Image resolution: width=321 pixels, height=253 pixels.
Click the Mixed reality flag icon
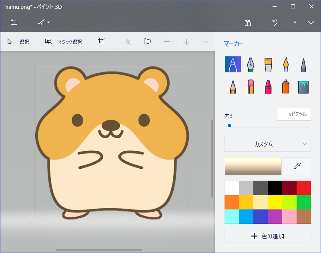coord(147,42)
